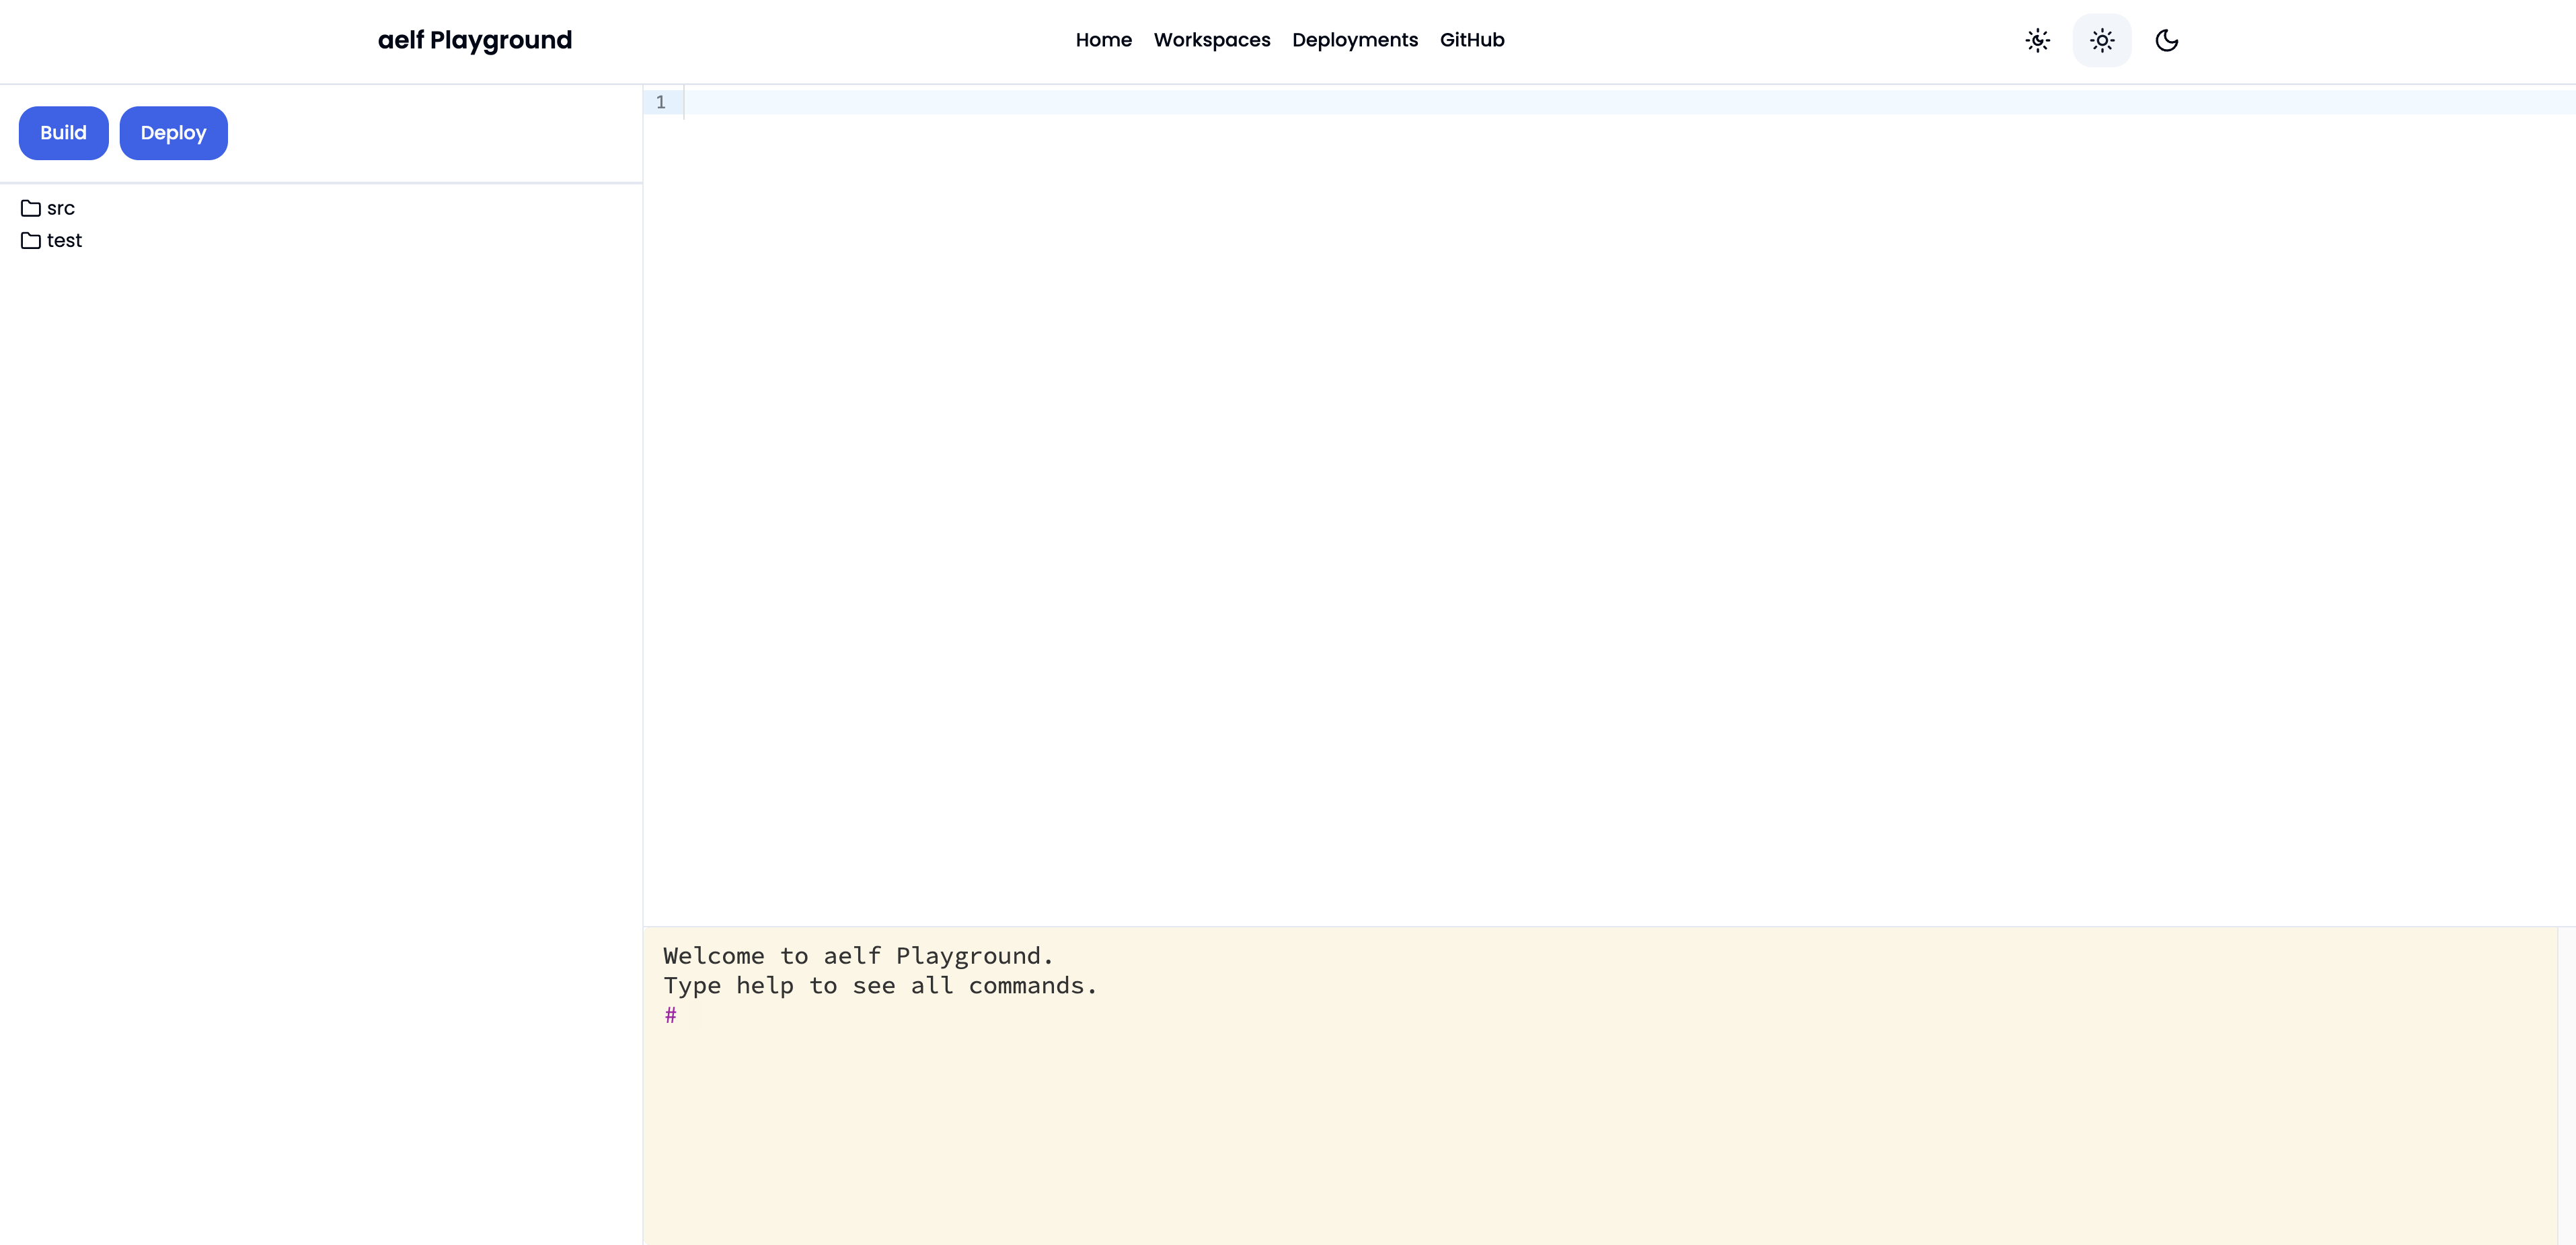Viewport: 2576px width, 1245px height.
Task: Open the Home nav link
Action: pyautogui.click(x=1104, y=40)
